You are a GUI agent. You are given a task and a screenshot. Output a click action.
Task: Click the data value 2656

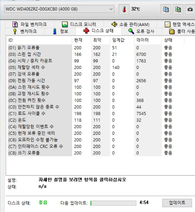pos(141,81)
